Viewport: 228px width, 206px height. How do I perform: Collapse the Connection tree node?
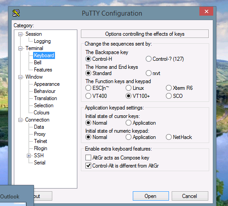click(x=20, y=120)
